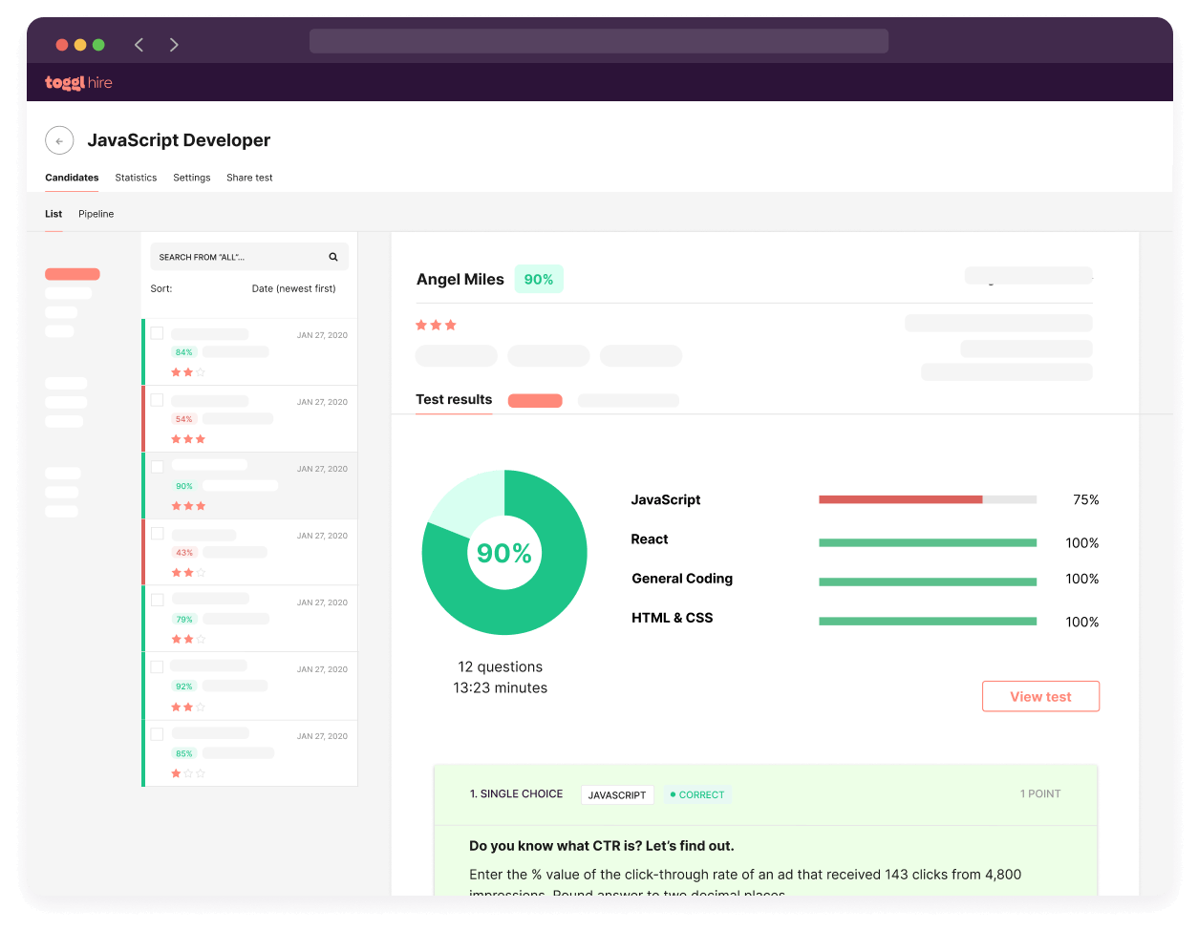Screen dimensions: 1198x930
Task: Click the '1 POINT' label
Action: coord(1040,794)
